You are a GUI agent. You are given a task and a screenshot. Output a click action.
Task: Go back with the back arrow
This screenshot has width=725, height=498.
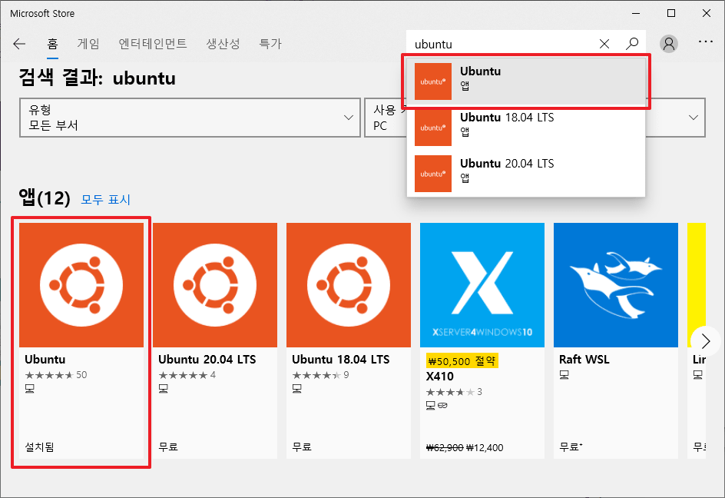coord(19,44)
